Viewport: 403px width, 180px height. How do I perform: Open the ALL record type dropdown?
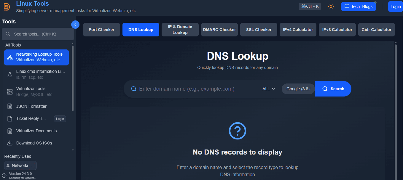tap(269, 89)
